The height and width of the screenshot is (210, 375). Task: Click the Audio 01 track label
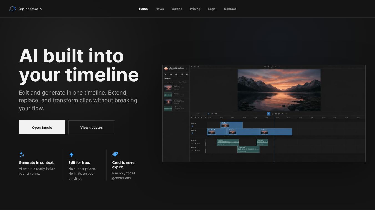[194, 141]
